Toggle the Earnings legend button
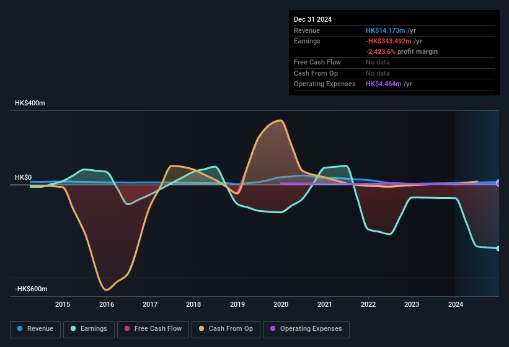The image size is (509, 347). [89, 329]
